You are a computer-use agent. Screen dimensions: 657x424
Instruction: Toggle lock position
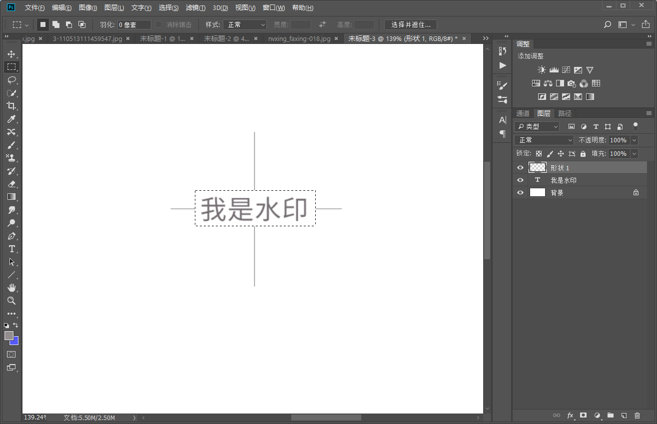tap(561, 154)
